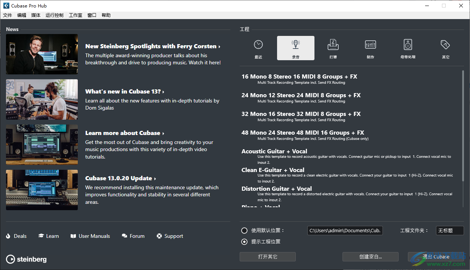Click the 创建空白 button
This screenshot has width=470, height=270.
371,257
